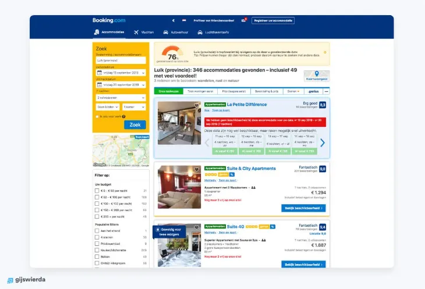Save Suite 40 with heart icon
This screenshot has width=425, height=289.
[x=197, y=227]
